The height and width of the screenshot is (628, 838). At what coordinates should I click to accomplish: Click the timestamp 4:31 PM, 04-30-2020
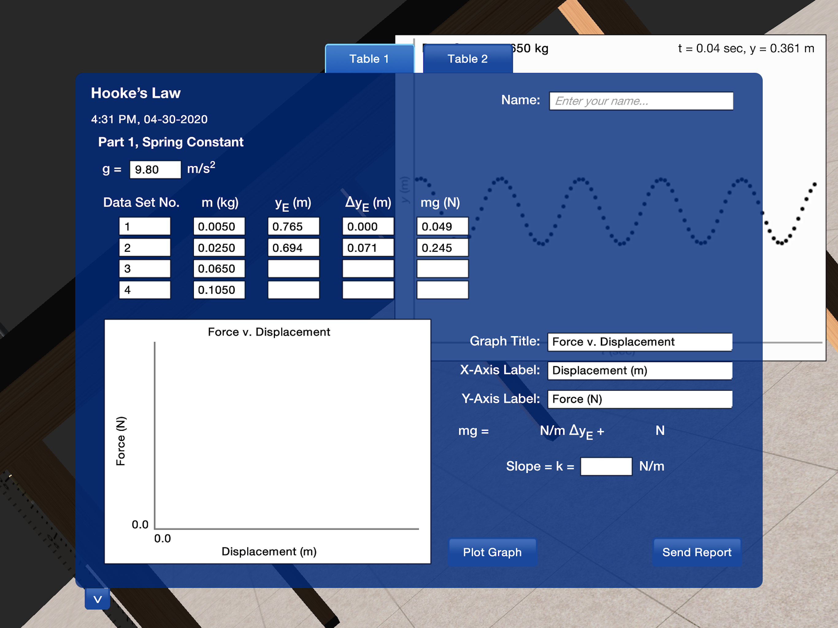(149, 119)
